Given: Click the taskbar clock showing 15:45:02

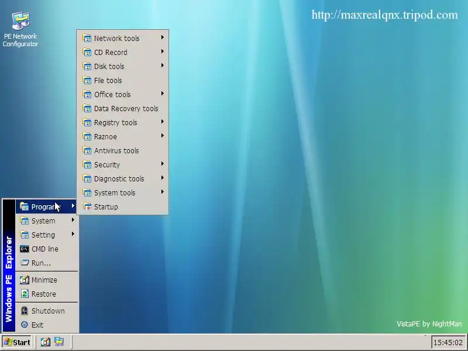Looking at the screenshot, I should coord(448,342).
